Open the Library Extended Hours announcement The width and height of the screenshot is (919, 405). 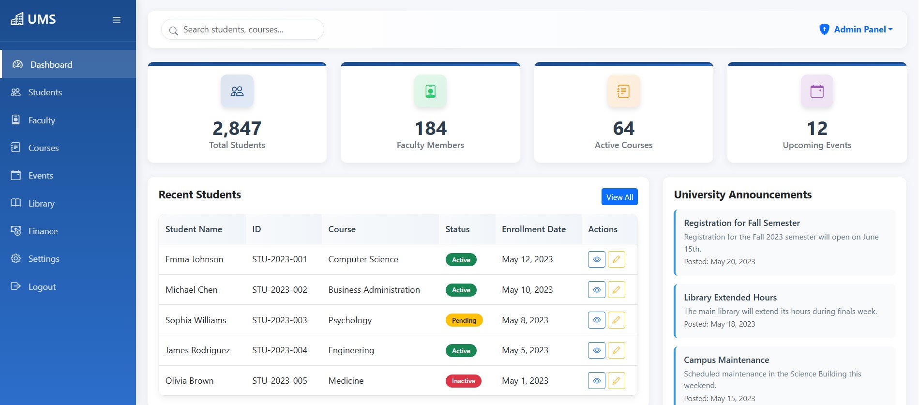[x=730, y=298]
